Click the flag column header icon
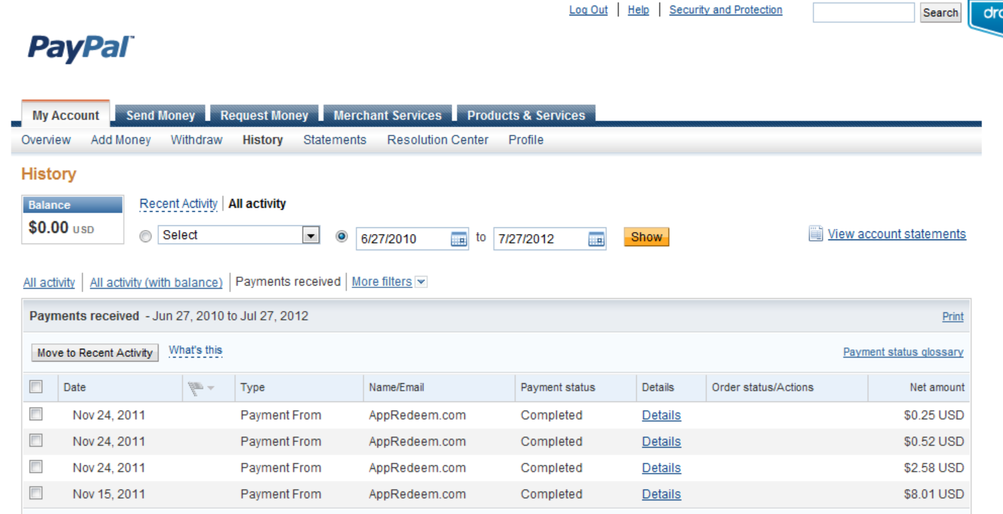The height and width of the screenshot is (514, 1003). tap(196, 388)
